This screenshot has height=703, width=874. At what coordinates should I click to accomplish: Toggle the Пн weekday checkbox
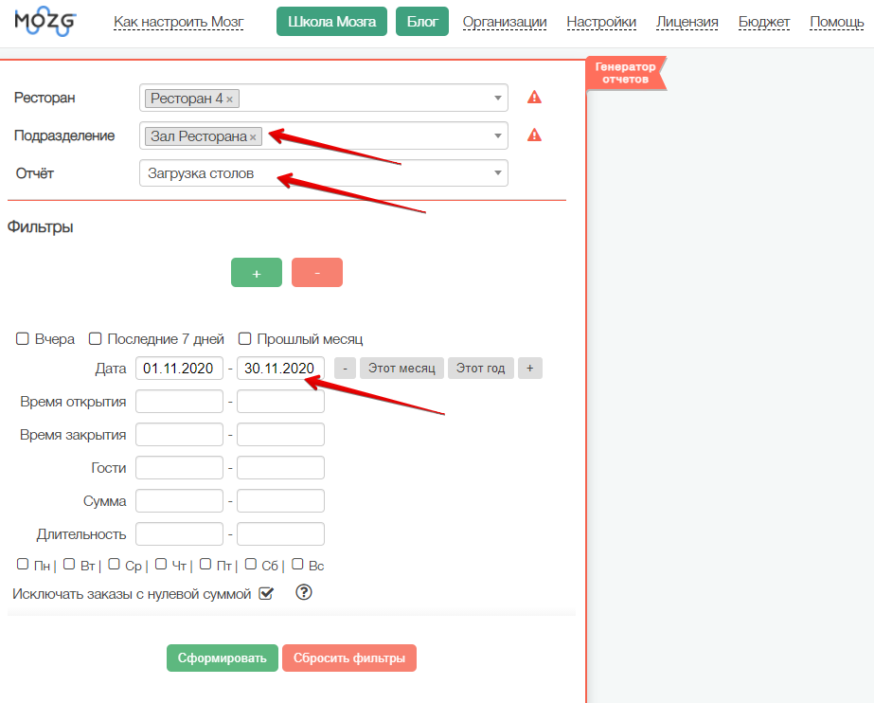23,564
